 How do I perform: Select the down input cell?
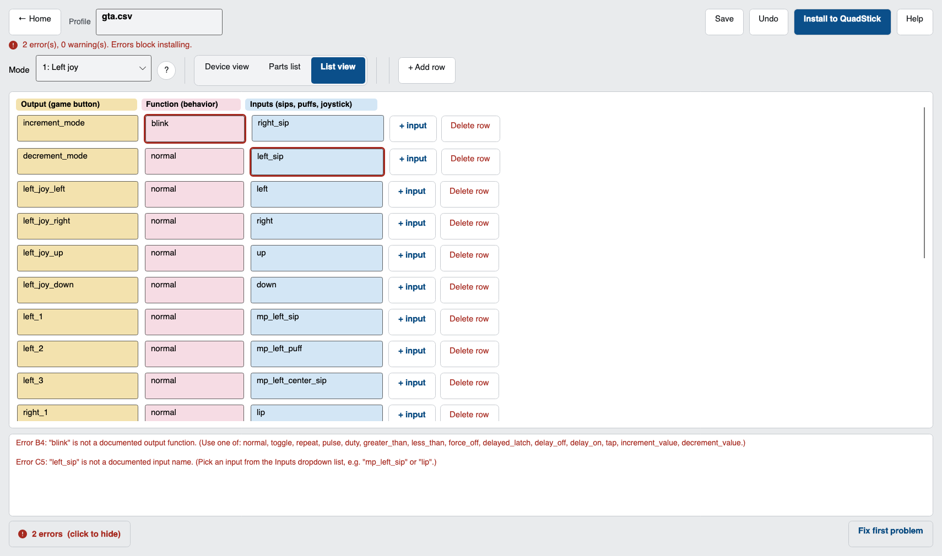pyautogui.click(x=317, y=290)
